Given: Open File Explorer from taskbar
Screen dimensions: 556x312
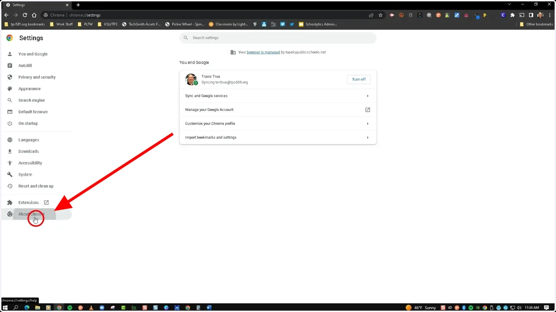Looking at the screenshot, I should tap(38, 308).
